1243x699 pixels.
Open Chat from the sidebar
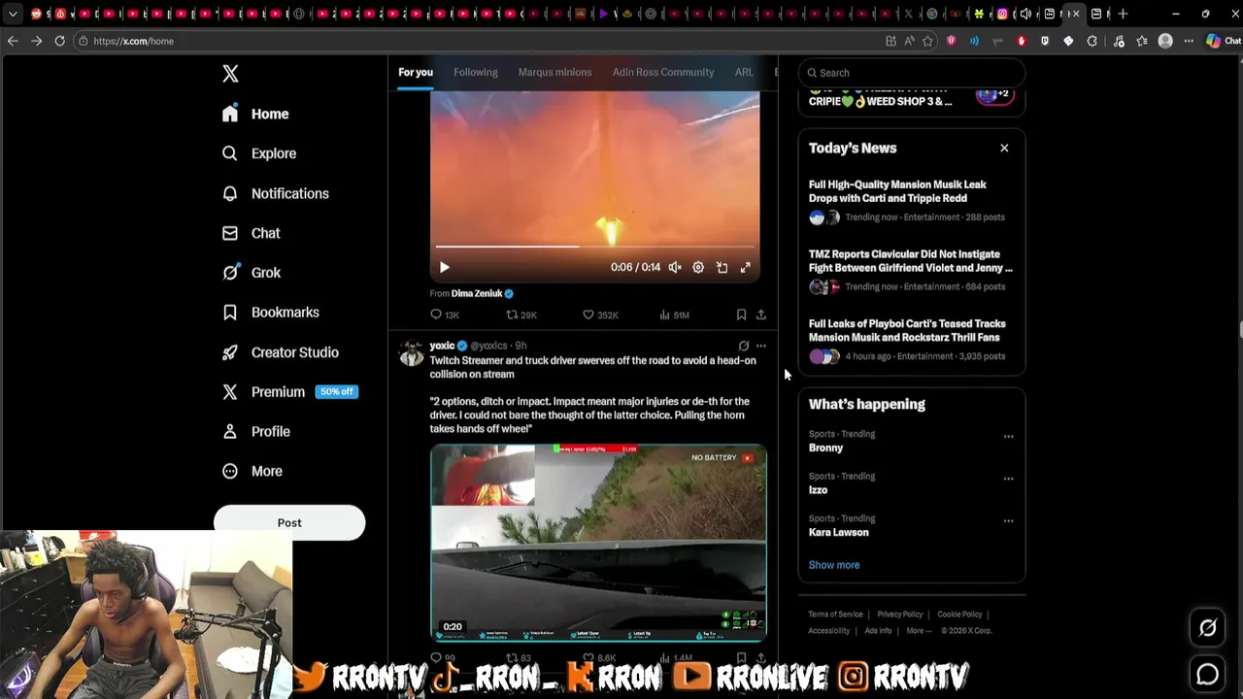[x=251, y=233]
